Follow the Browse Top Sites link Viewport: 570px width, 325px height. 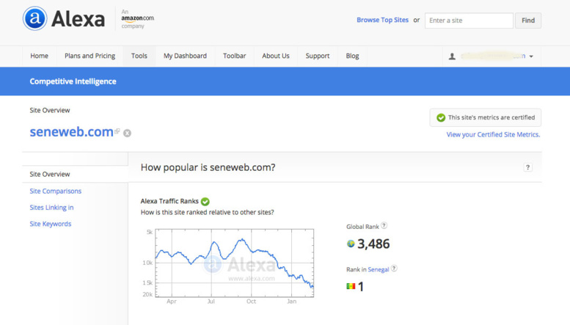click(382, 20)
